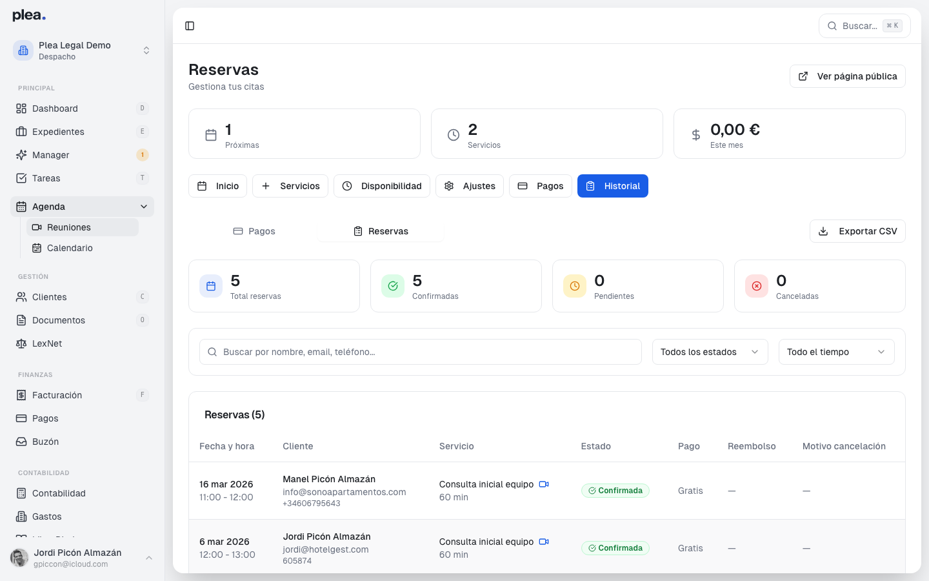929x581 pixels.
Task: Click Confirmada badge for Jordi Picón Almazán booking
Action: tap(615, 548)
